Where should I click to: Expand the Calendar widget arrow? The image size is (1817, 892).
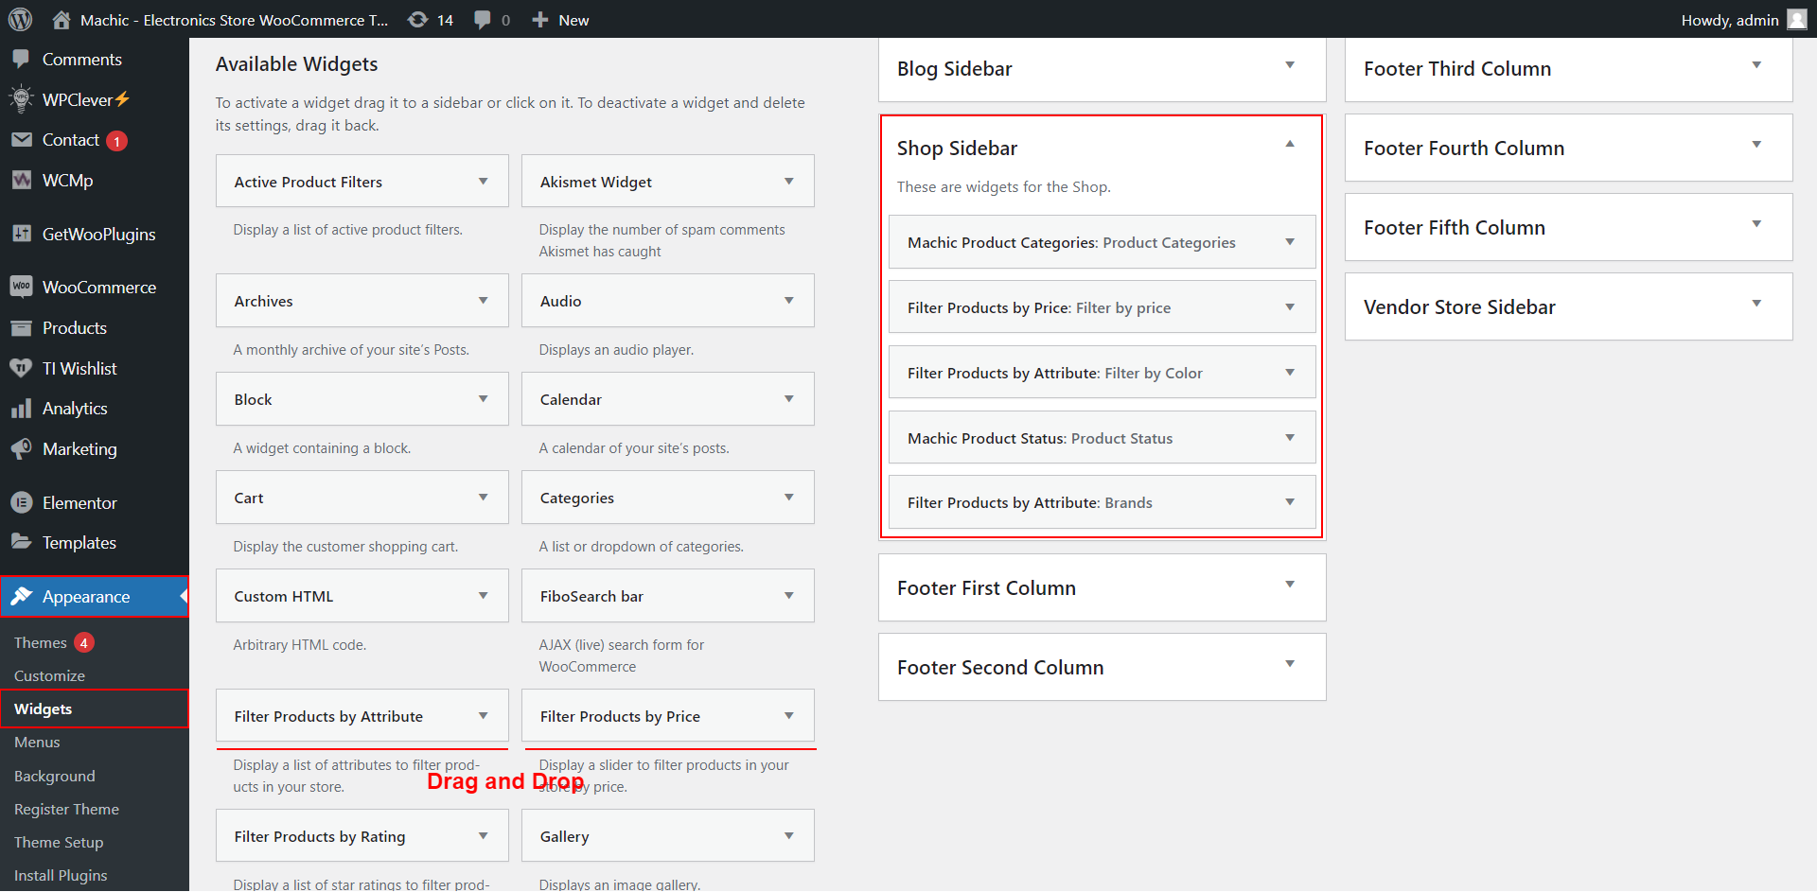788,399
